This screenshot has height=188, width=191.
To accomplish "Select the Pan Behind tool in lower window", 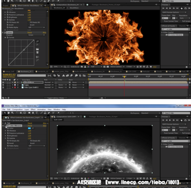I will pyautogui.click(x=25, y=113).
